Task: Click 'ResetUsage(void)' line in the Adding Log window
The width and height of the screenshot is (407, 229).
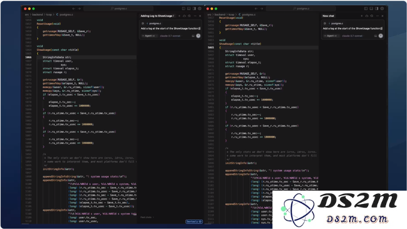Action: click(49, 24)
